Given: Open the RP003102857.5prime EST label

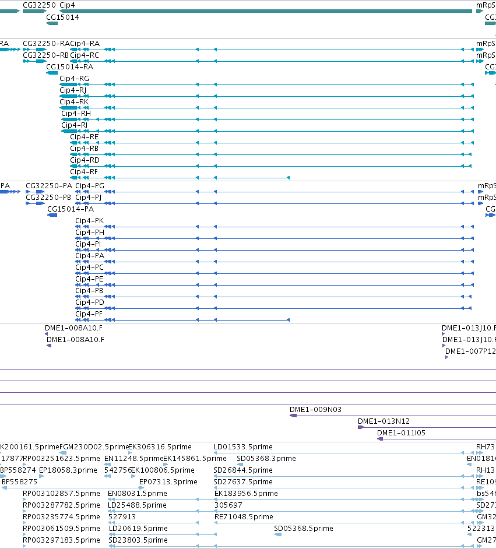Looking at the screenshot, I should pyautogui.click(x=61, y=494).
